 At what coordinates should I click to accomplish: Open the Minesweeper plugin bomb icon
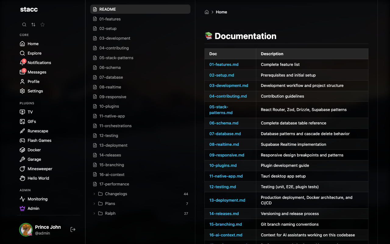coord(22,169)
